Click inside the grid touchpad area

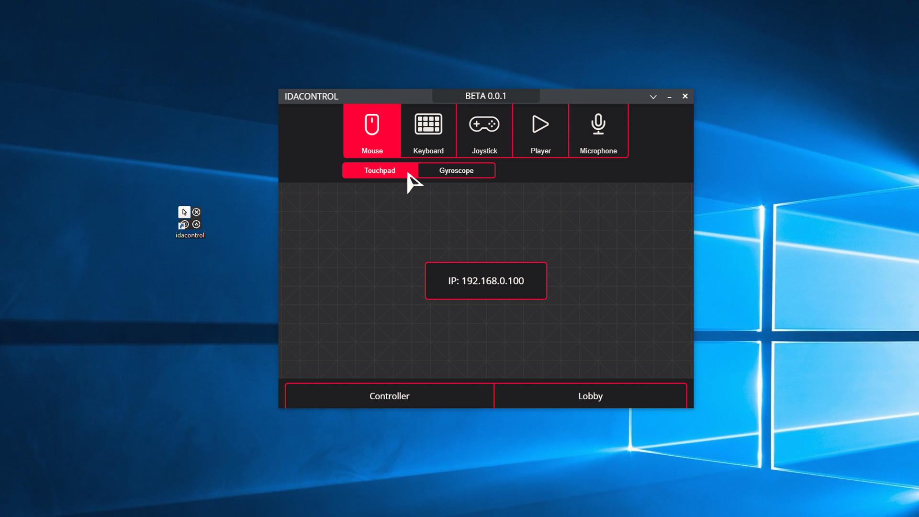coord(486,335)
